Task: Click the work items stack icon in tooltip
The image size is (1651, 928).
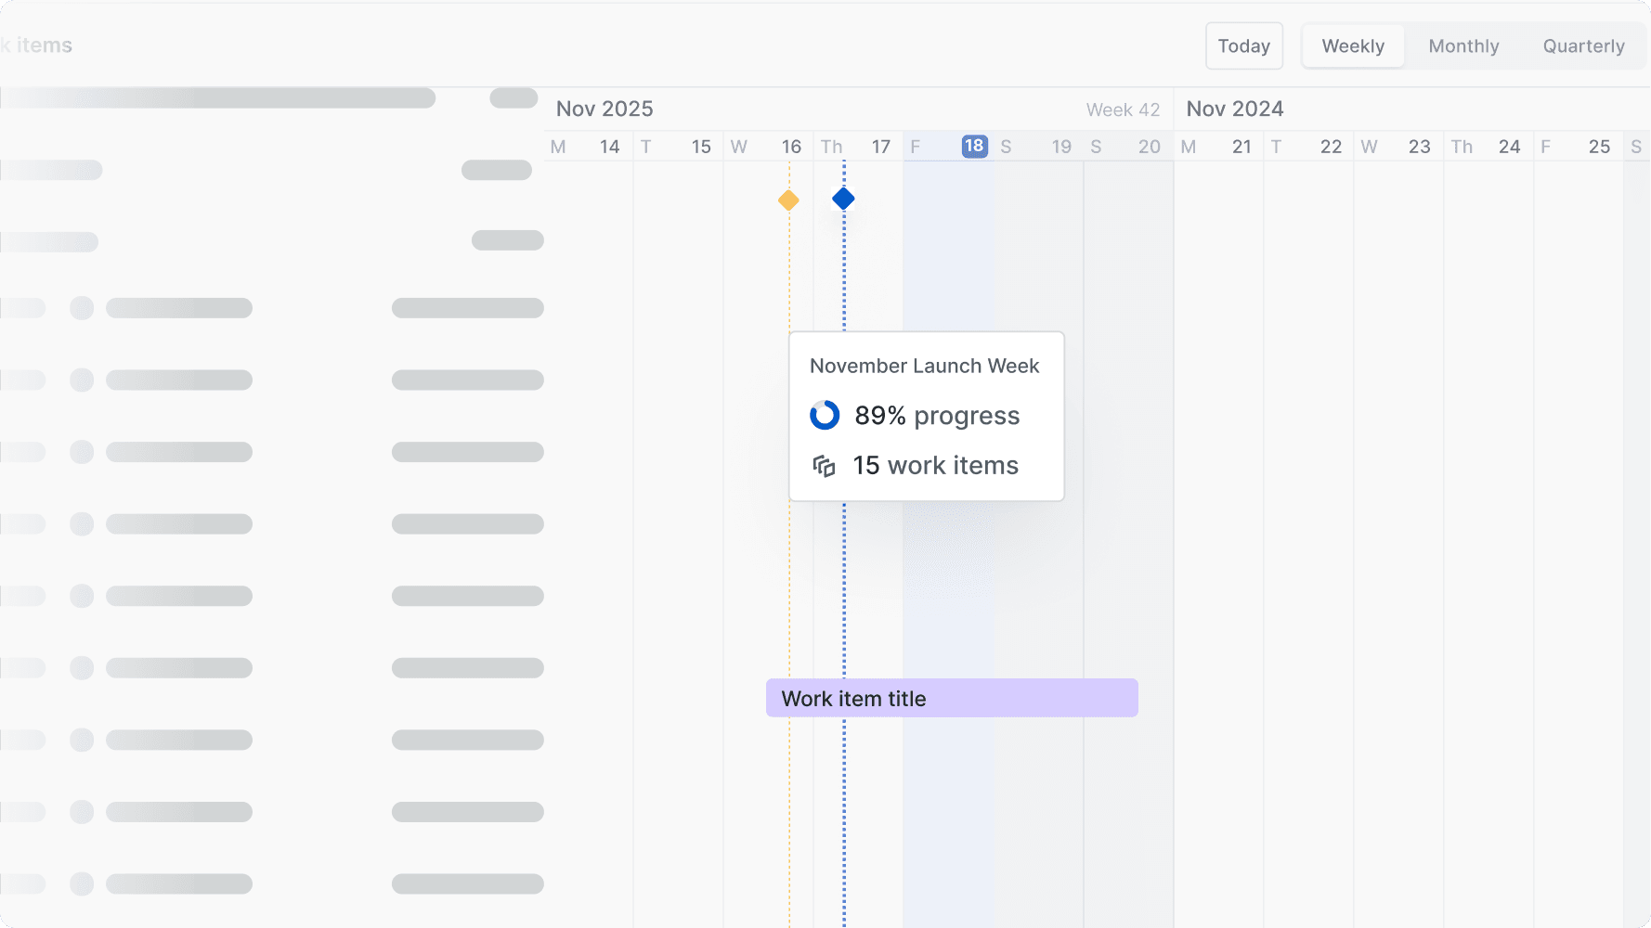Action: point(825,464)
